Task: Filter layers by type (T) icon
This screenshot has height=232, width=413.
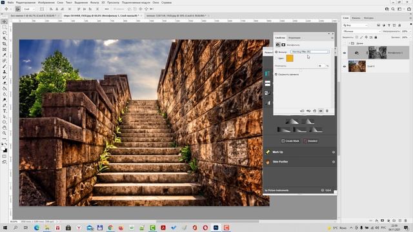Action: pyautogui.click(x=388, y=25)
